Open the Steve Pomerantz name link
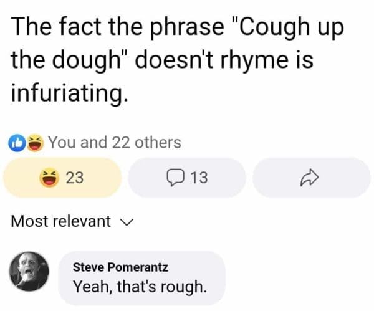Screen dimensions: 374x311 120,267
